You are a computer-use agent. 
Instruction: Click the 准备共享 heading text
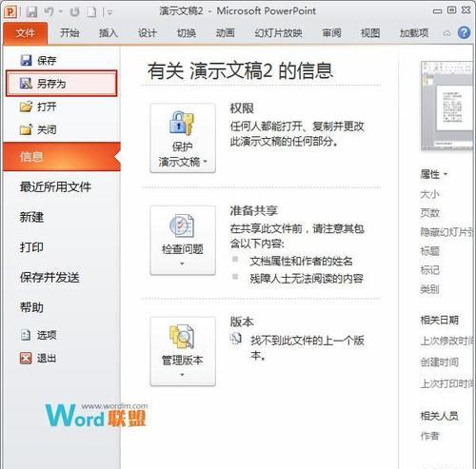[x=253, y=210]
